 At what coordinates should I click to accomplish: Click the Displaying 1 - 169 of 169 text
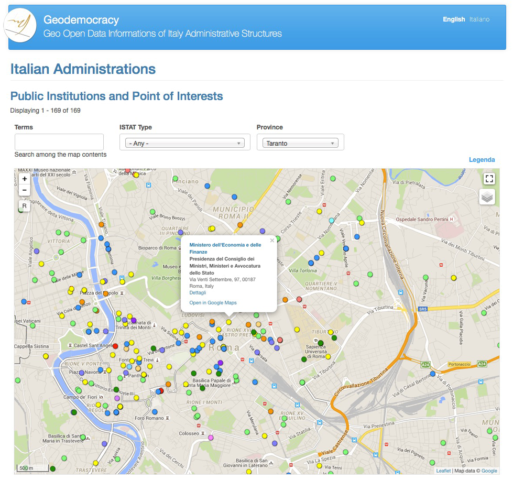45,110
